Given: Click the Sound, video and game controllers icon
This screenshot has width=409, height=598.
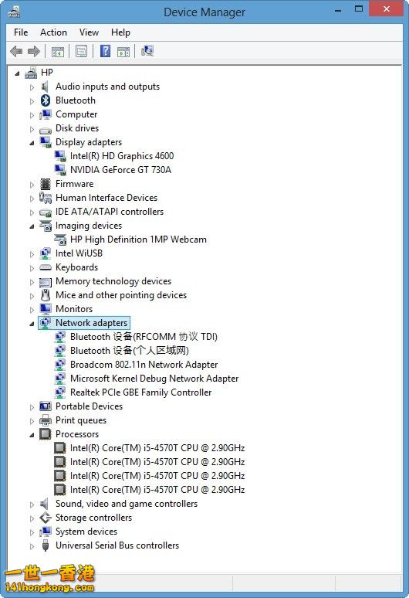Looking at the screenshot, I should (x=45, y=504).
